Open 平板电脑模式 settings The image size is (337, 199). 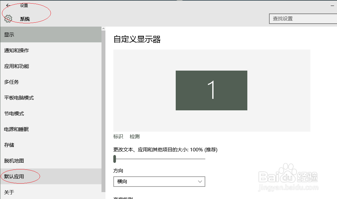pos(51,98)
